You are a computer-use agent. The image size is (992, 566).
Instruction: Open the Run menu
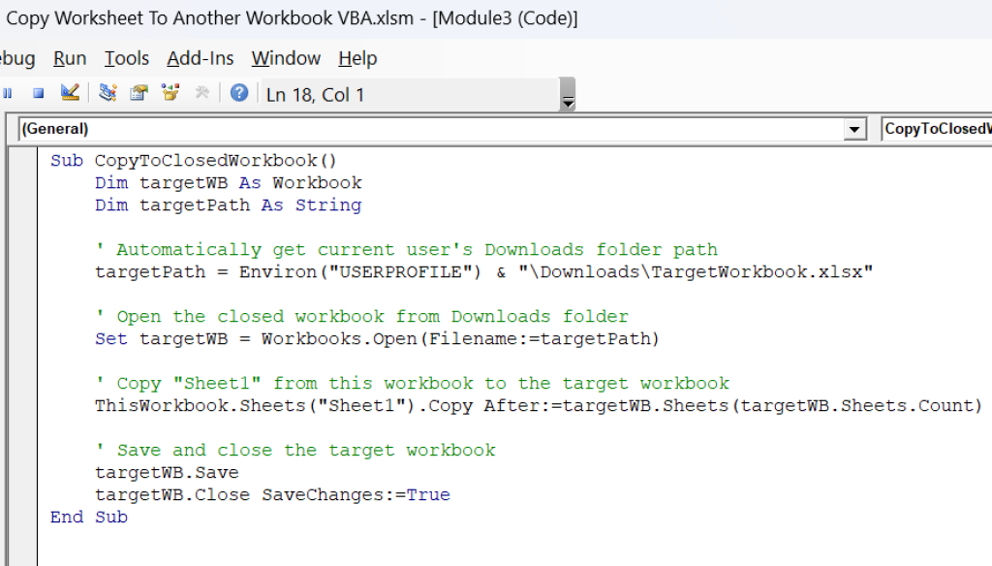pos(69,58)
